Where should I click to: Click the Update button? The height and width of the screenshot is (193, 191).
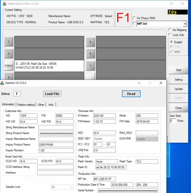click(179, 89)
